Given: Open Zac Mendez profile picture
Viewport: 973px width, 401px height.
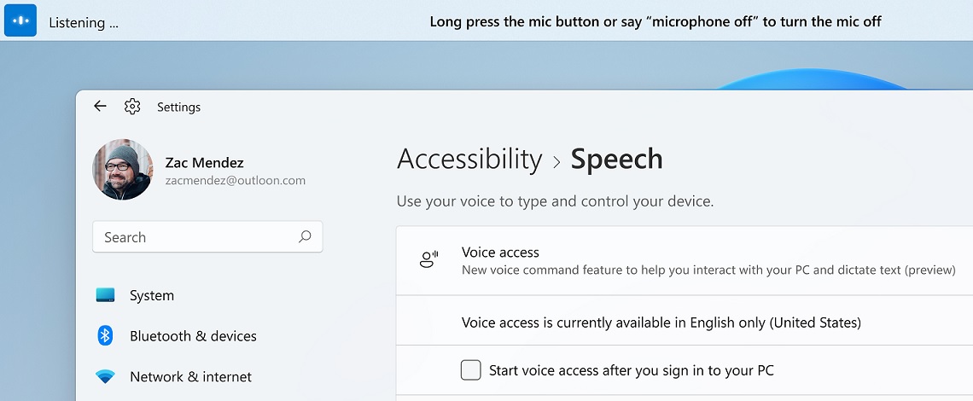Looking at the screenshot, I should [123, 170].
